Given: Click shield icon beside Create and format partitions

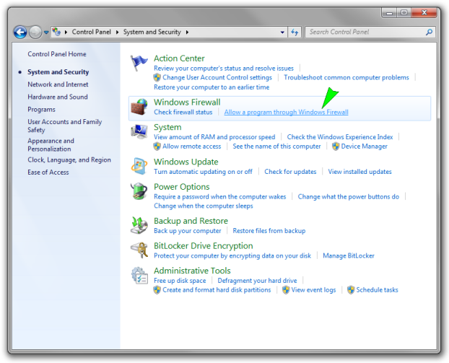Looking at the screenshot, I should pyautogui.click(x=157, y=290).
